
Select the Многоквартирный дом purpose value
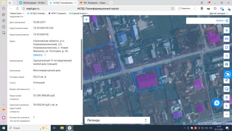pyautogui.click(x=47, y=70)
